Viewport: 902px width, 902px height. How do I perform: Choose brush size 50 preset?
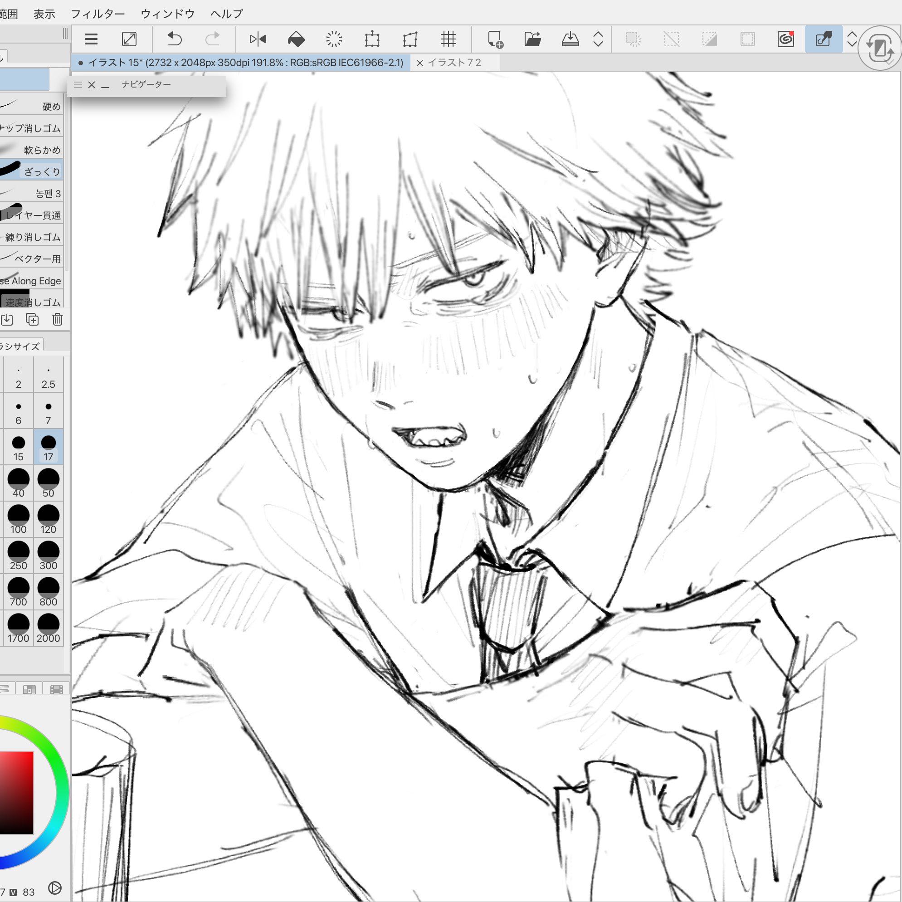point(48,484)
